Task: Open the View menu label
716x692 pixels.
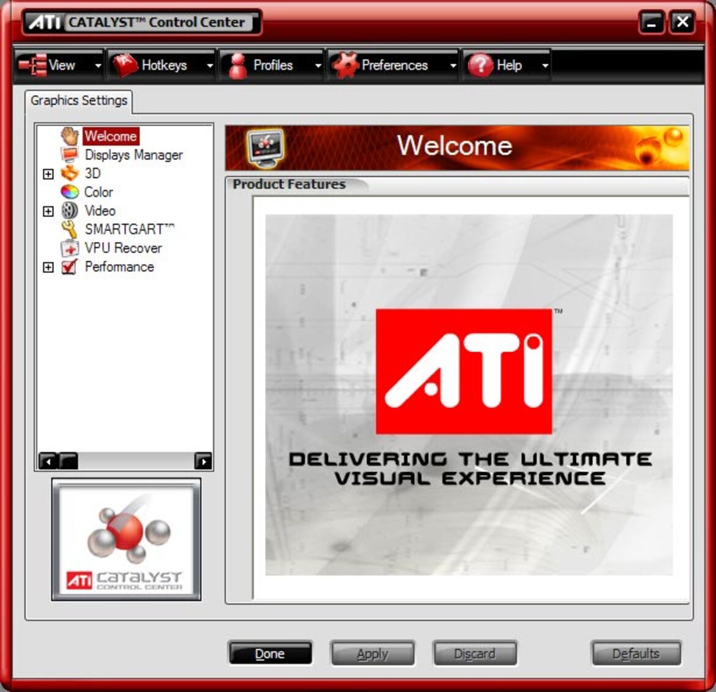Action: 62,66
